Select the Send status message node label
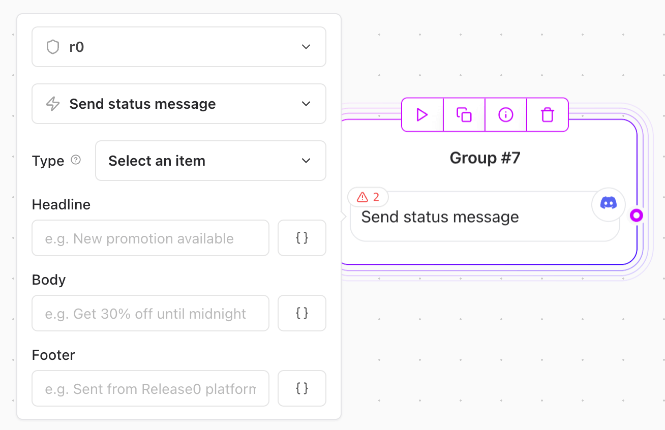This screenshot has height=430, width=665. pos(439,217)
